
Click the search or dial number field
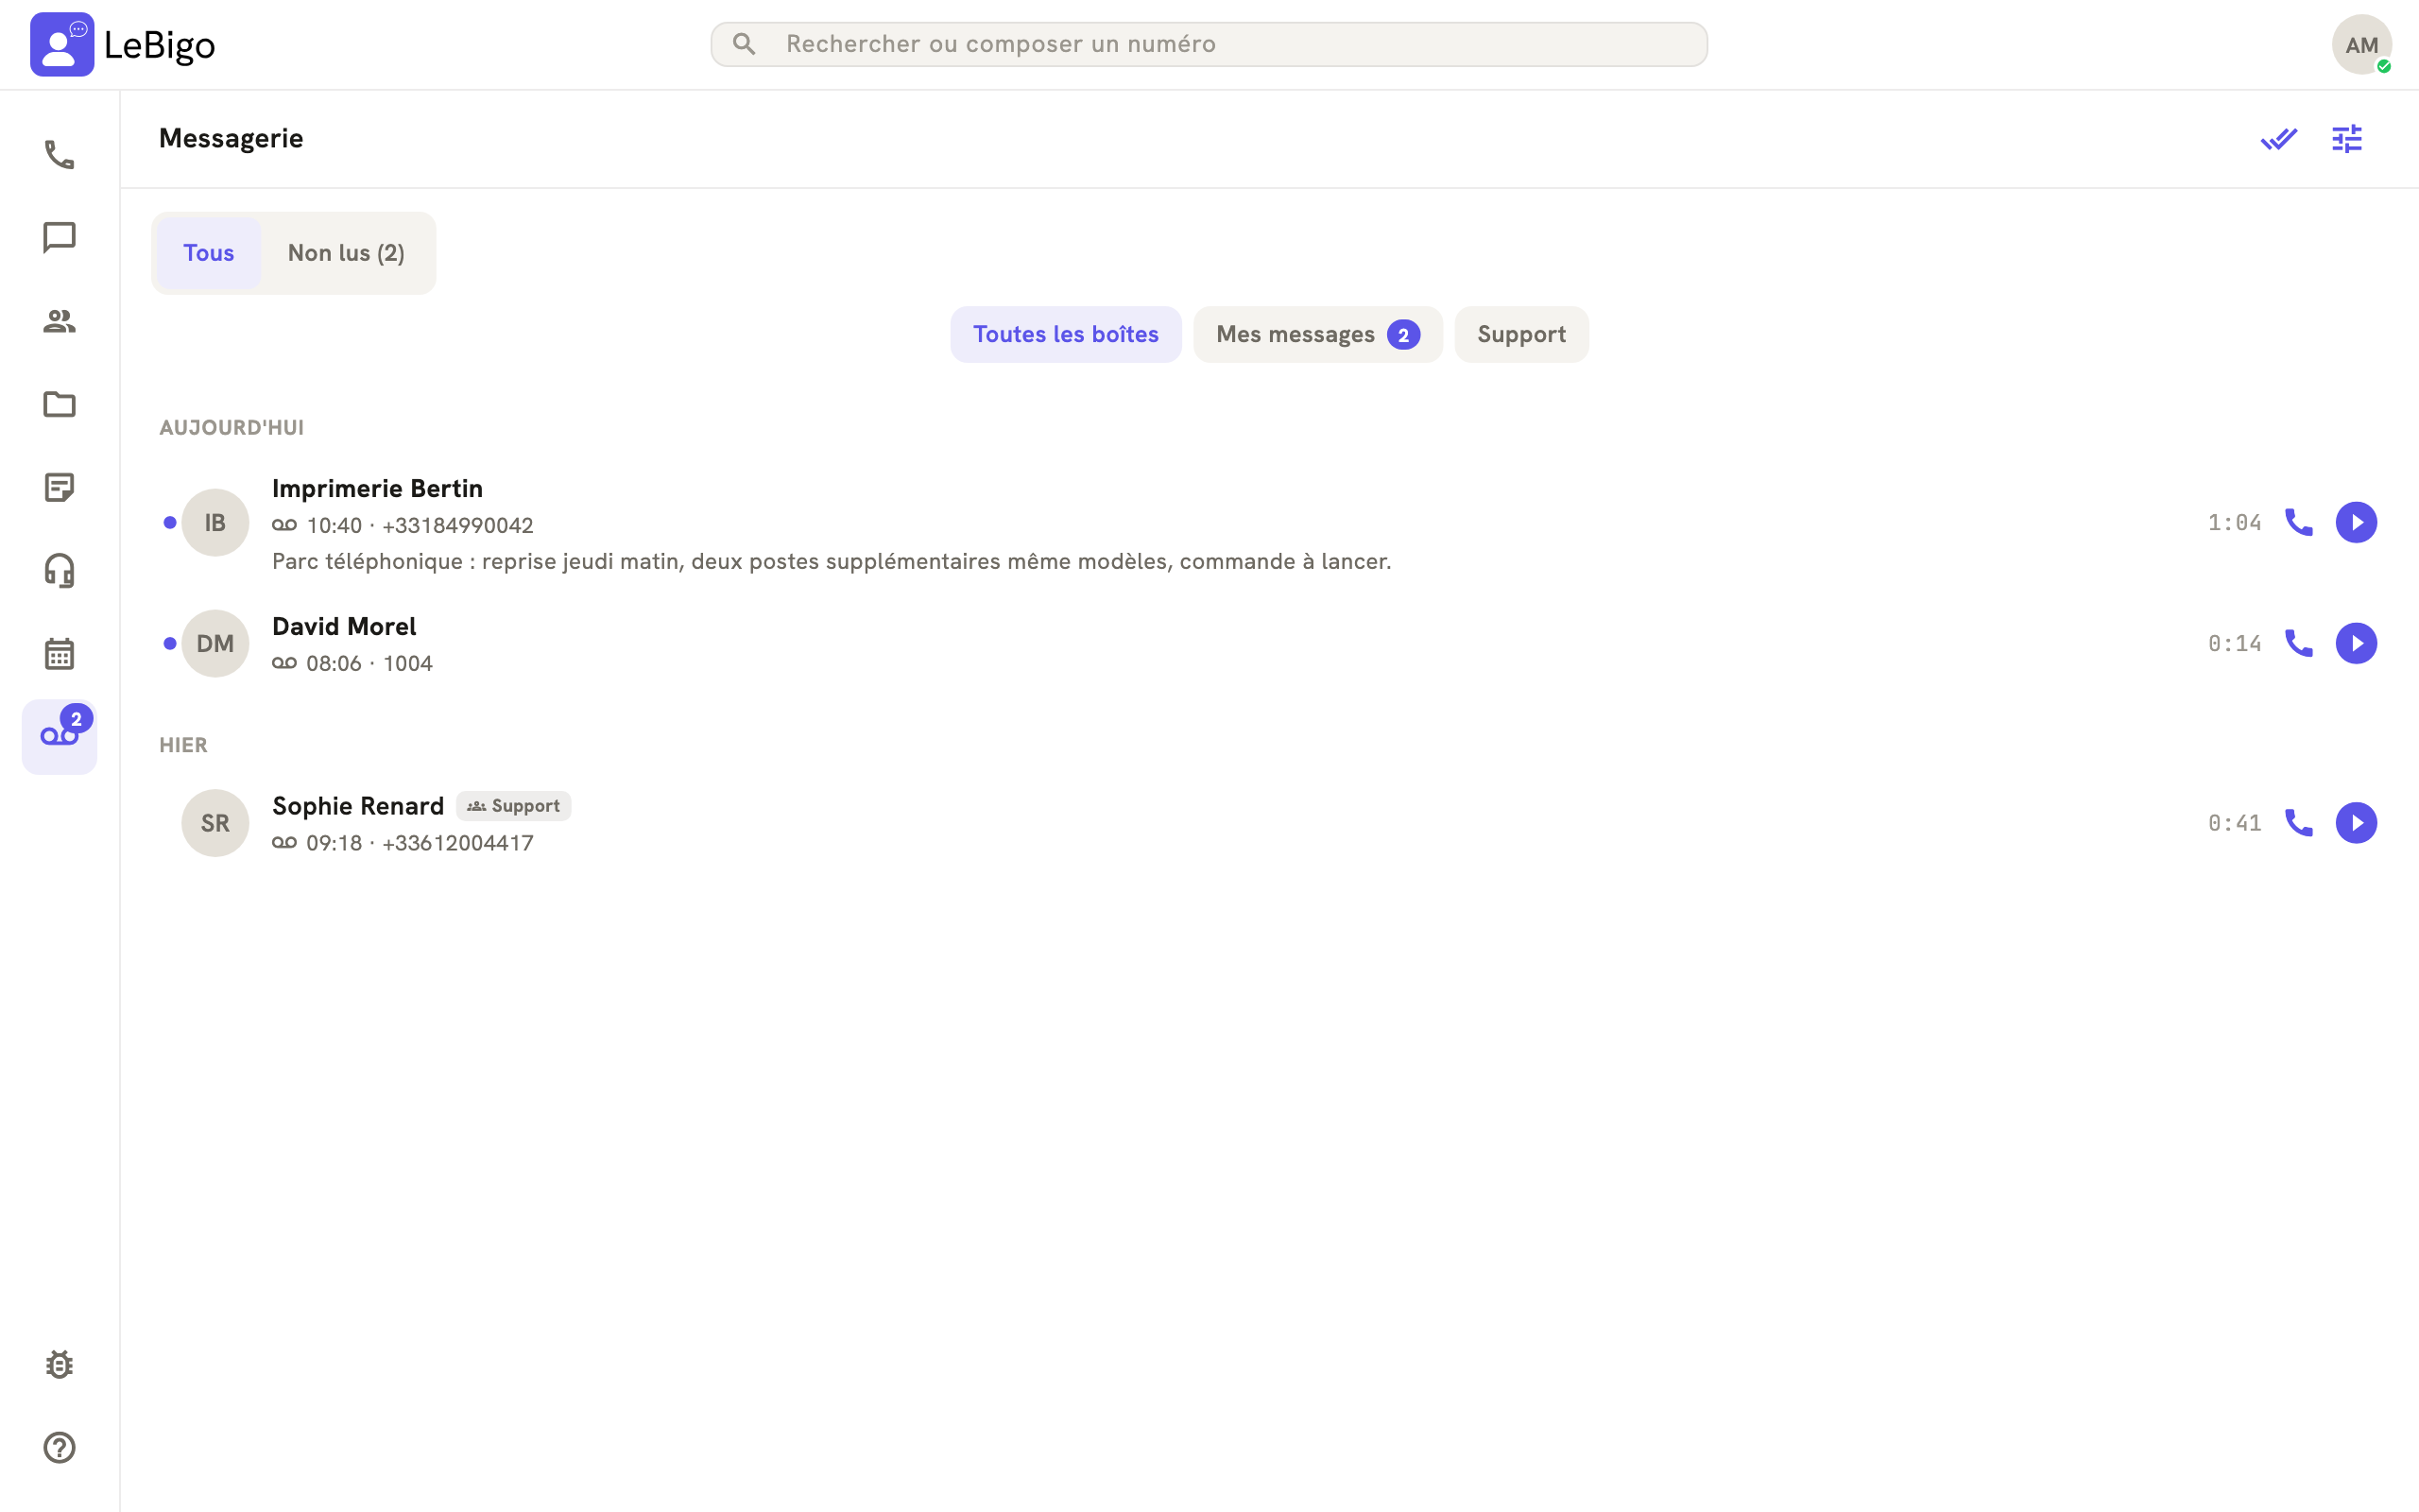[x=1209, y=44]
